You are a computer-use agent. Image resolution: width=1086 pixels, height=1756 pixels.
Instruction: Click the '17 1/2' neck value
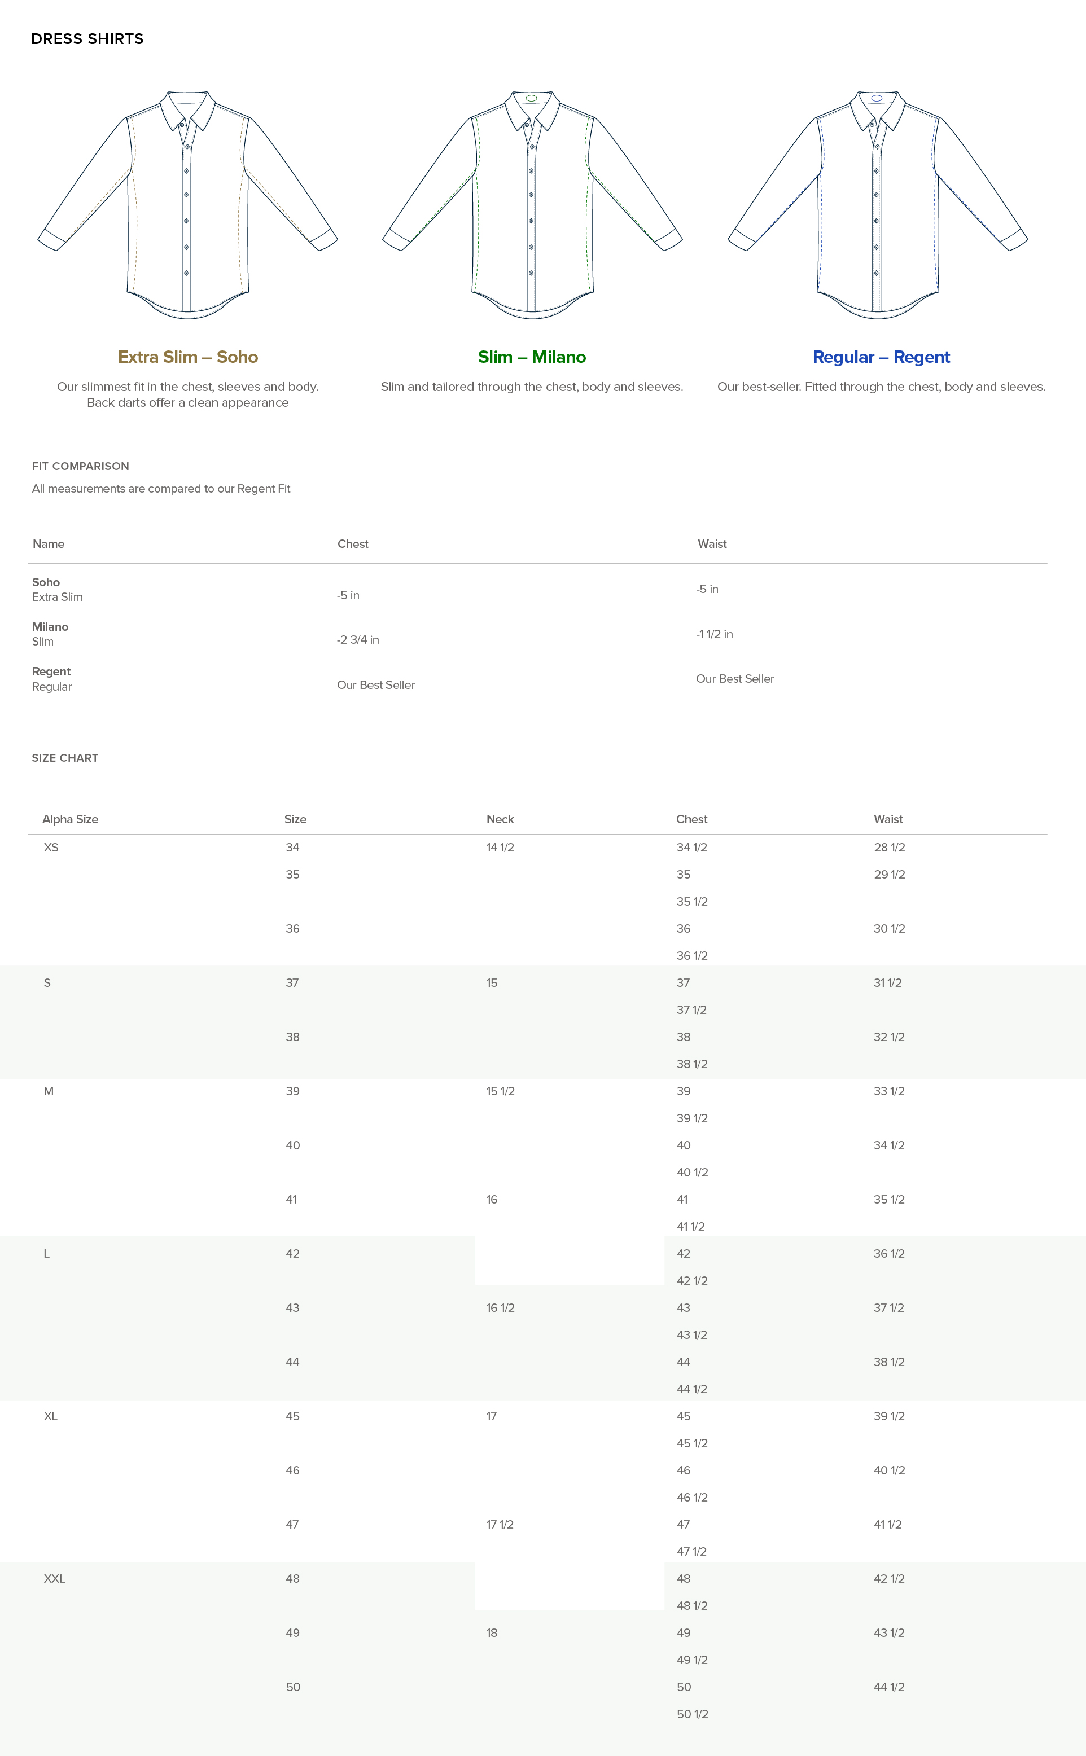[500, 1524]
